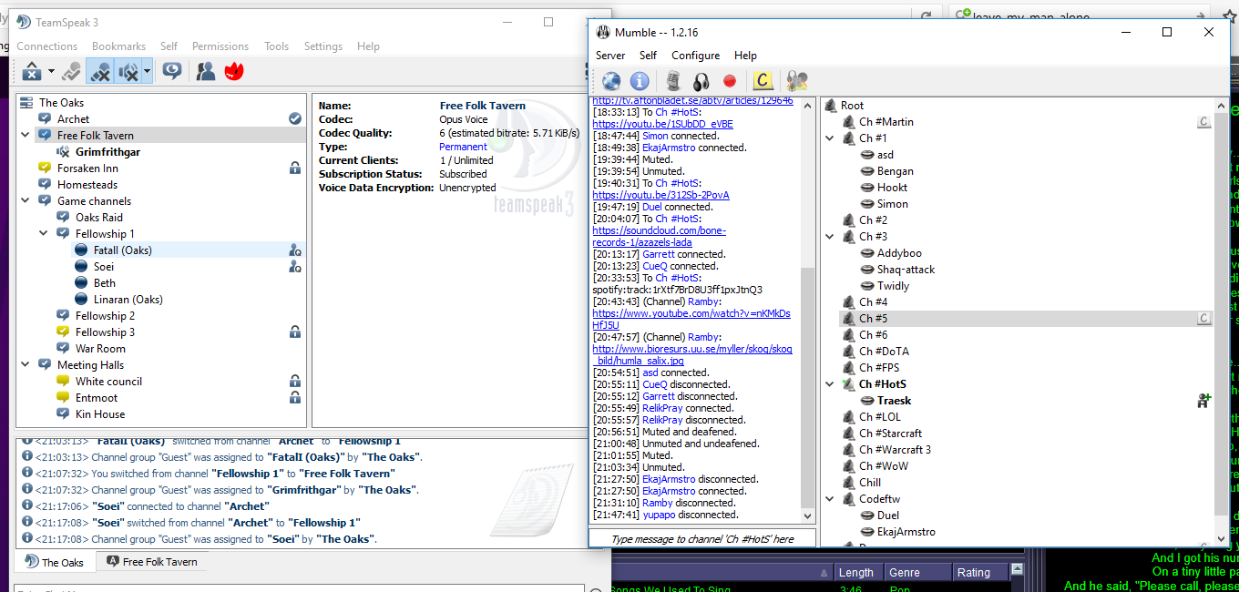The width and height of the screenshot is (1239, 592).
Task: Toggle channel subscription speech-bubble eye icon
Action: click(171, 70)
